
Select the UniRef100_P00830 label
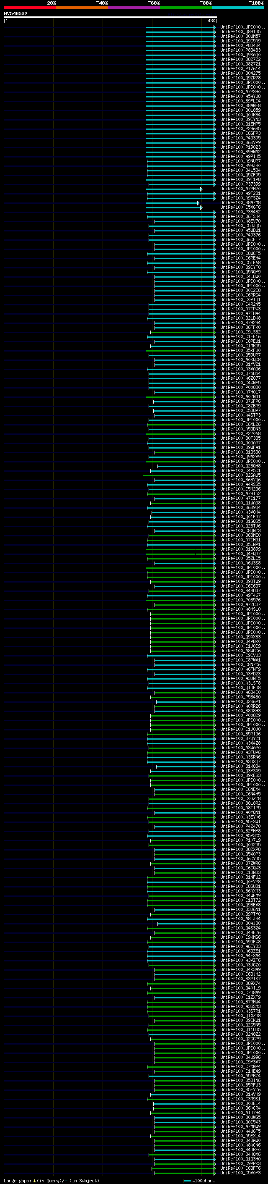240,387
